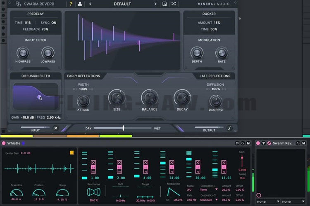Toggle the X on resonator 24.00
The width and height of the screenshot is (310, 206).
pos(172,163)
